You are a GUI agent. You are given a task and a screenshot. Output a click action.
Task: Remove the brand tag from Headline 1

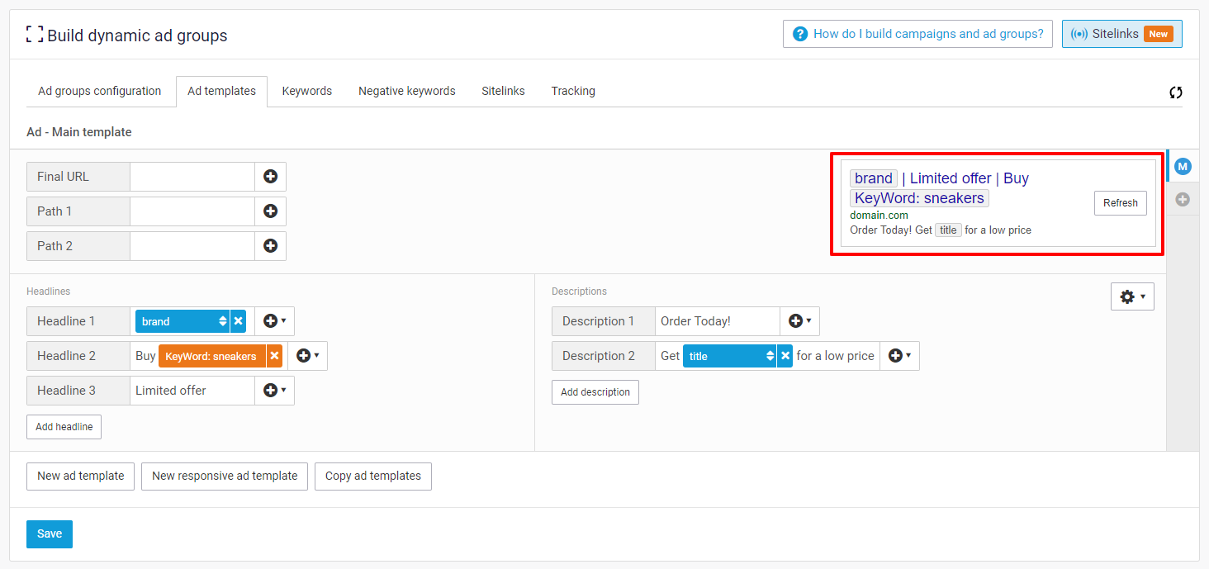pyautogui.click(x=238, y=321)
